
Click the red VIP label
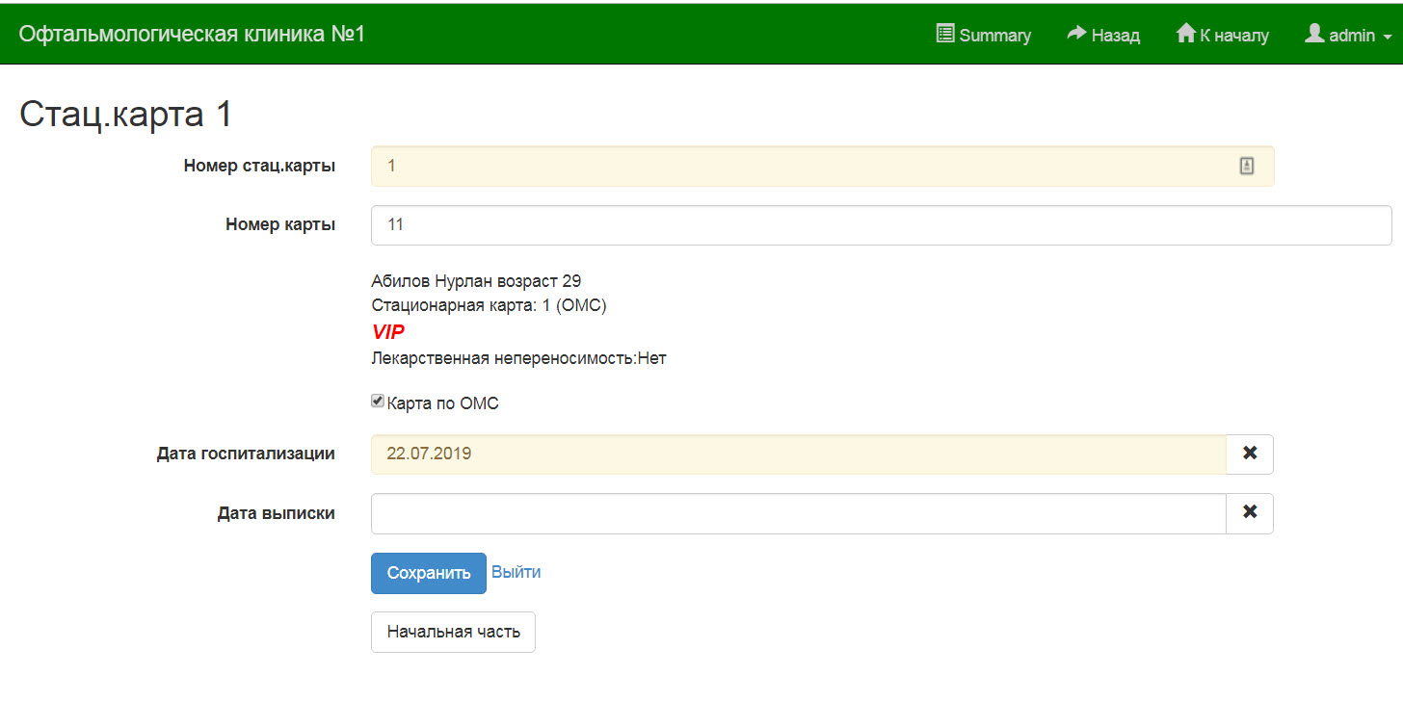tap(388, 332)
